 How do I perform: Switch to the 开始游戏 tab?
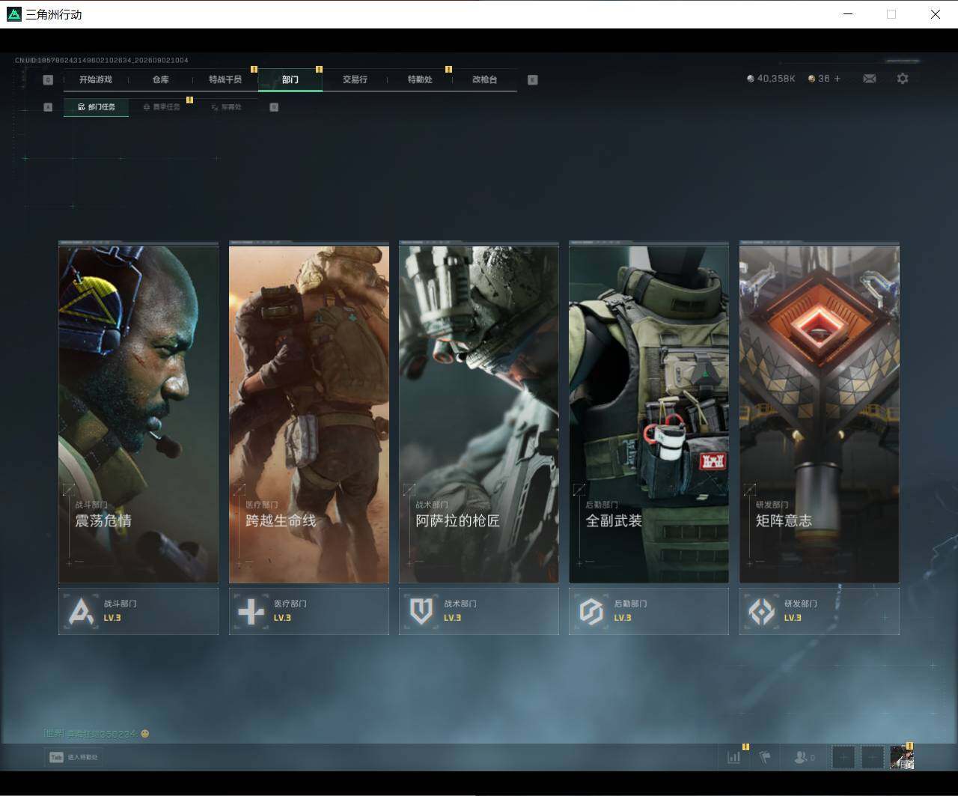96,79
